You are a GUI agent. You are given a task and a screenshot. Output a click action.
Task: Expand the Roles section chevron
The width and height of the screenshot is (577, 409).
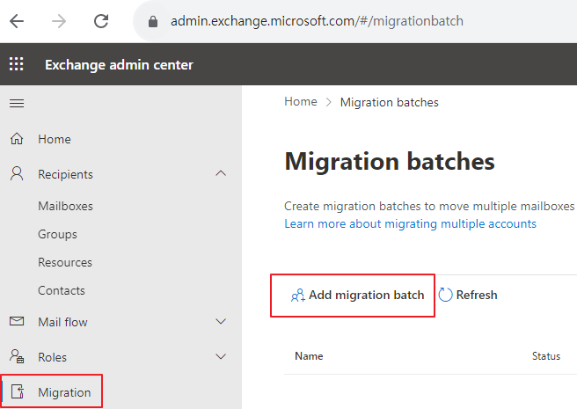[221, 356]
